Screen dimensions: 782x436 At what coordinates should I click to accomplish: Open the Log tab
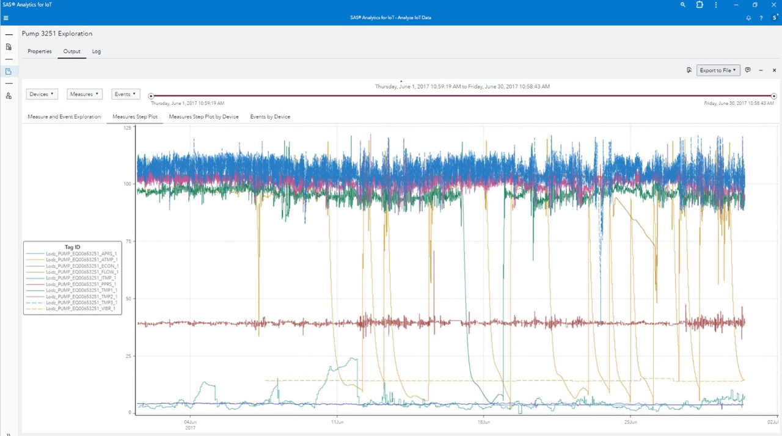[x=96, y=51]
